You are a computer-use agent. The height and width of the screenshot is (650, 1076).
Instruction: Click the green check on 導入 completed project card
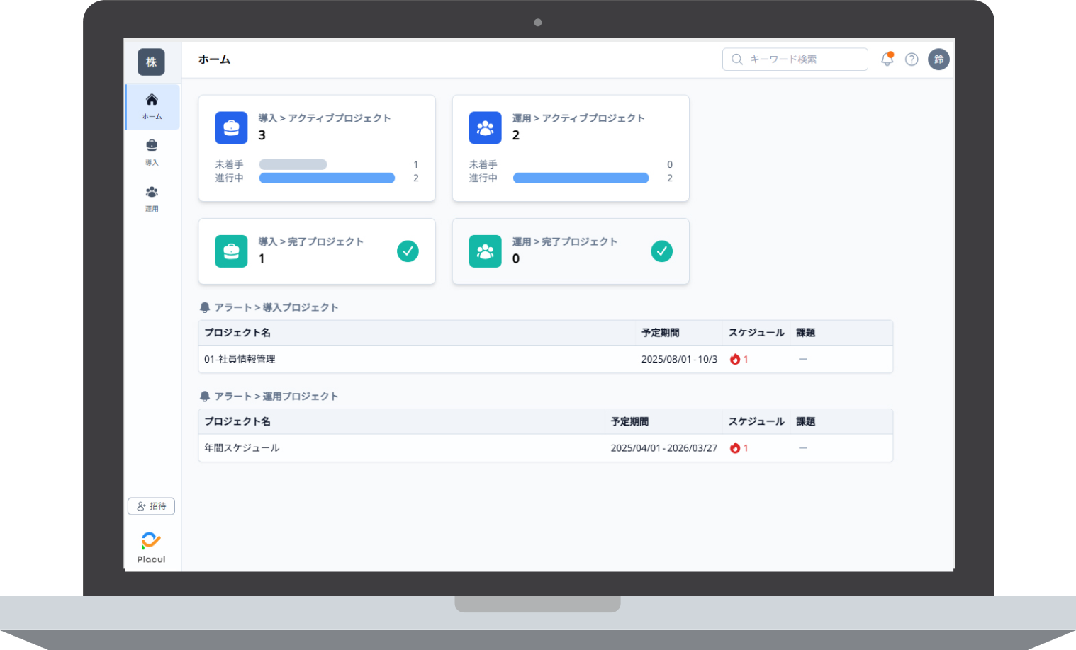click(x=408, y=251)
